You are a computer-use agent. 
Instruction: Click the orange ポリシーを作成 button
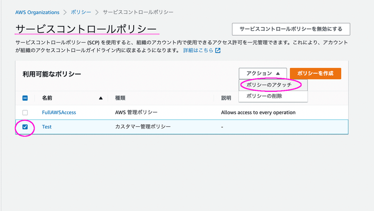[x=315, y=74]
